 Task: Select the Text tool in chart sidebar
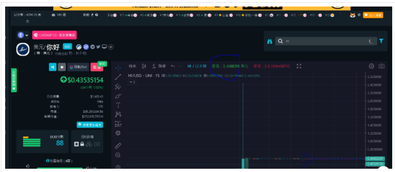tap(118, 105)
